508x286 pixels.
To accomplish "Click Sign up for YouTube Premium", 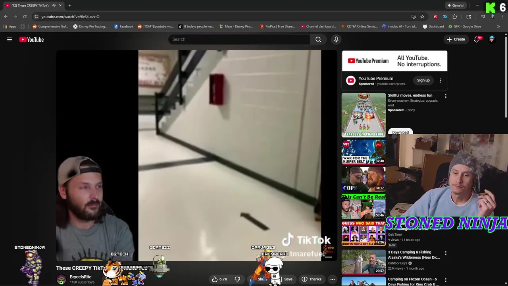I will click(423, 81).
